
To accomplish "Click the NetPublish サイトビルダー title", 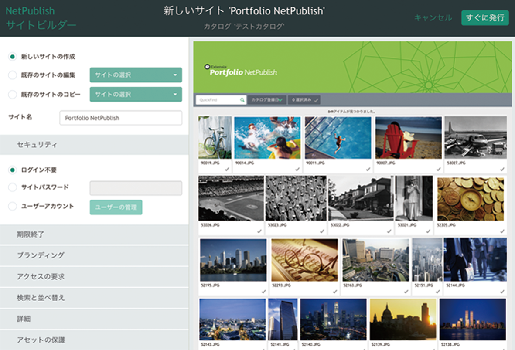I will pyautogui.click(x=41, y=18).
